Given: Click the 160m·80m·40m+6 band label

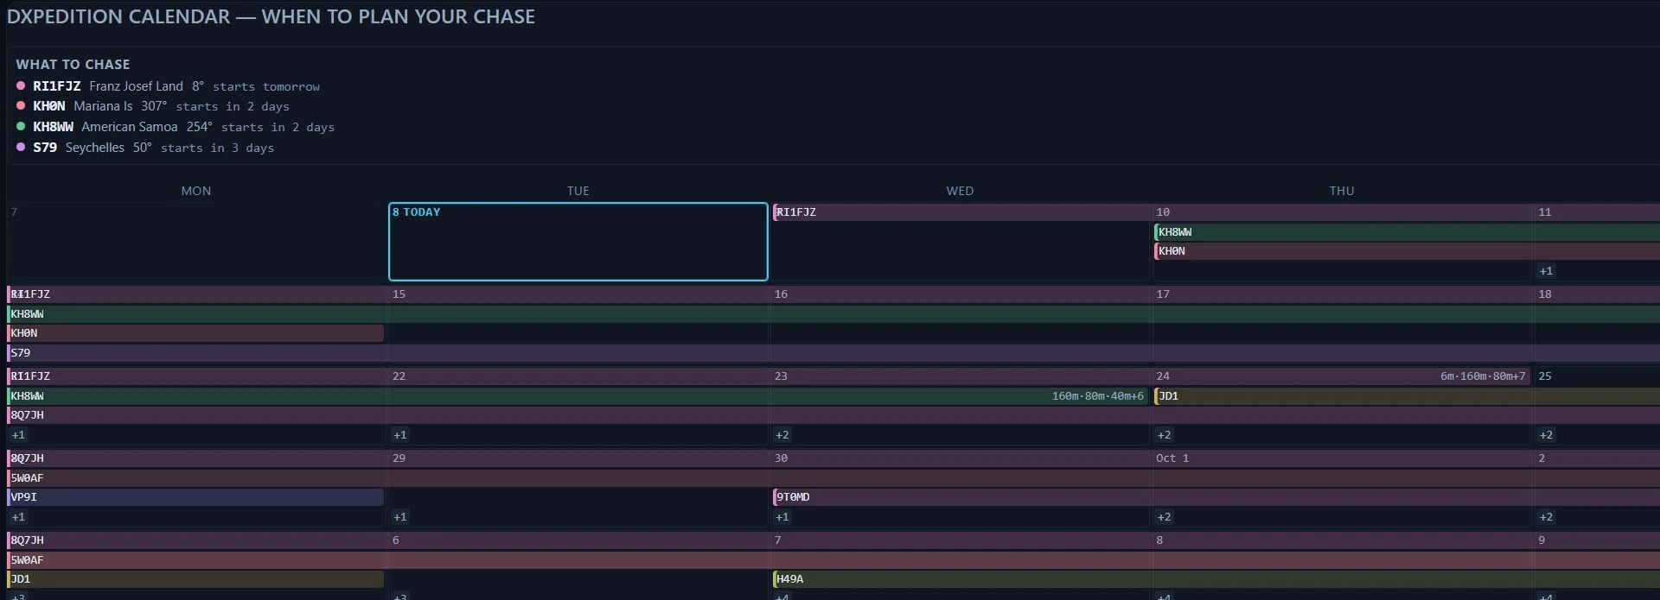Looking at the screenshot, I should point(1097,396).
